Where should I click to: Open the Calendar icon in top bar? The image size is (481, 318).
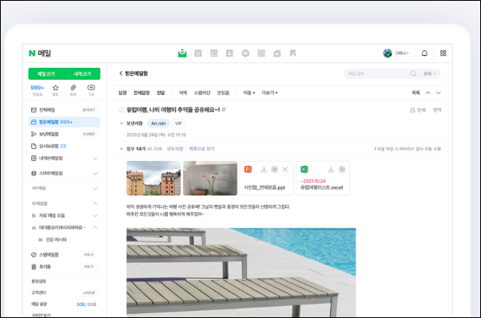pos(198,53)
